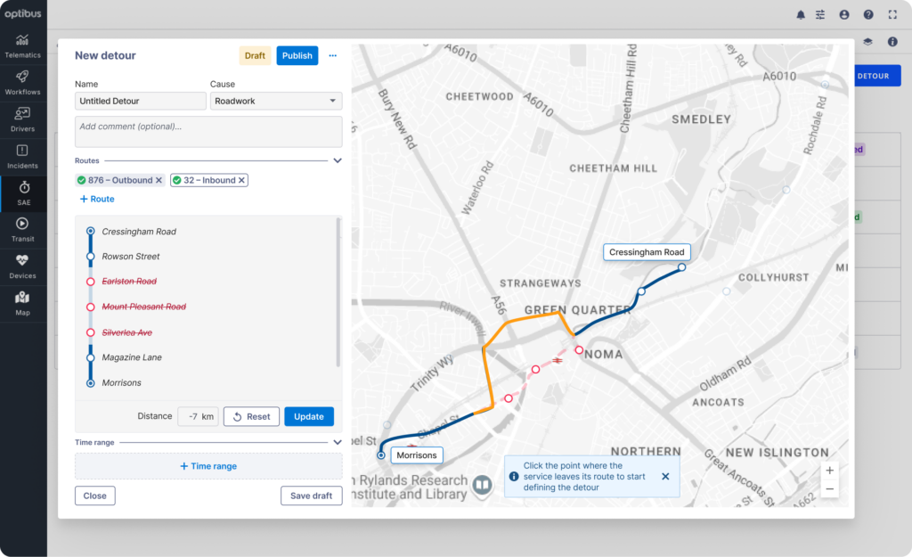Toggle the Silverlea Ave stop
This screenshot has width=912, height=557.
(x=90, y=333)
